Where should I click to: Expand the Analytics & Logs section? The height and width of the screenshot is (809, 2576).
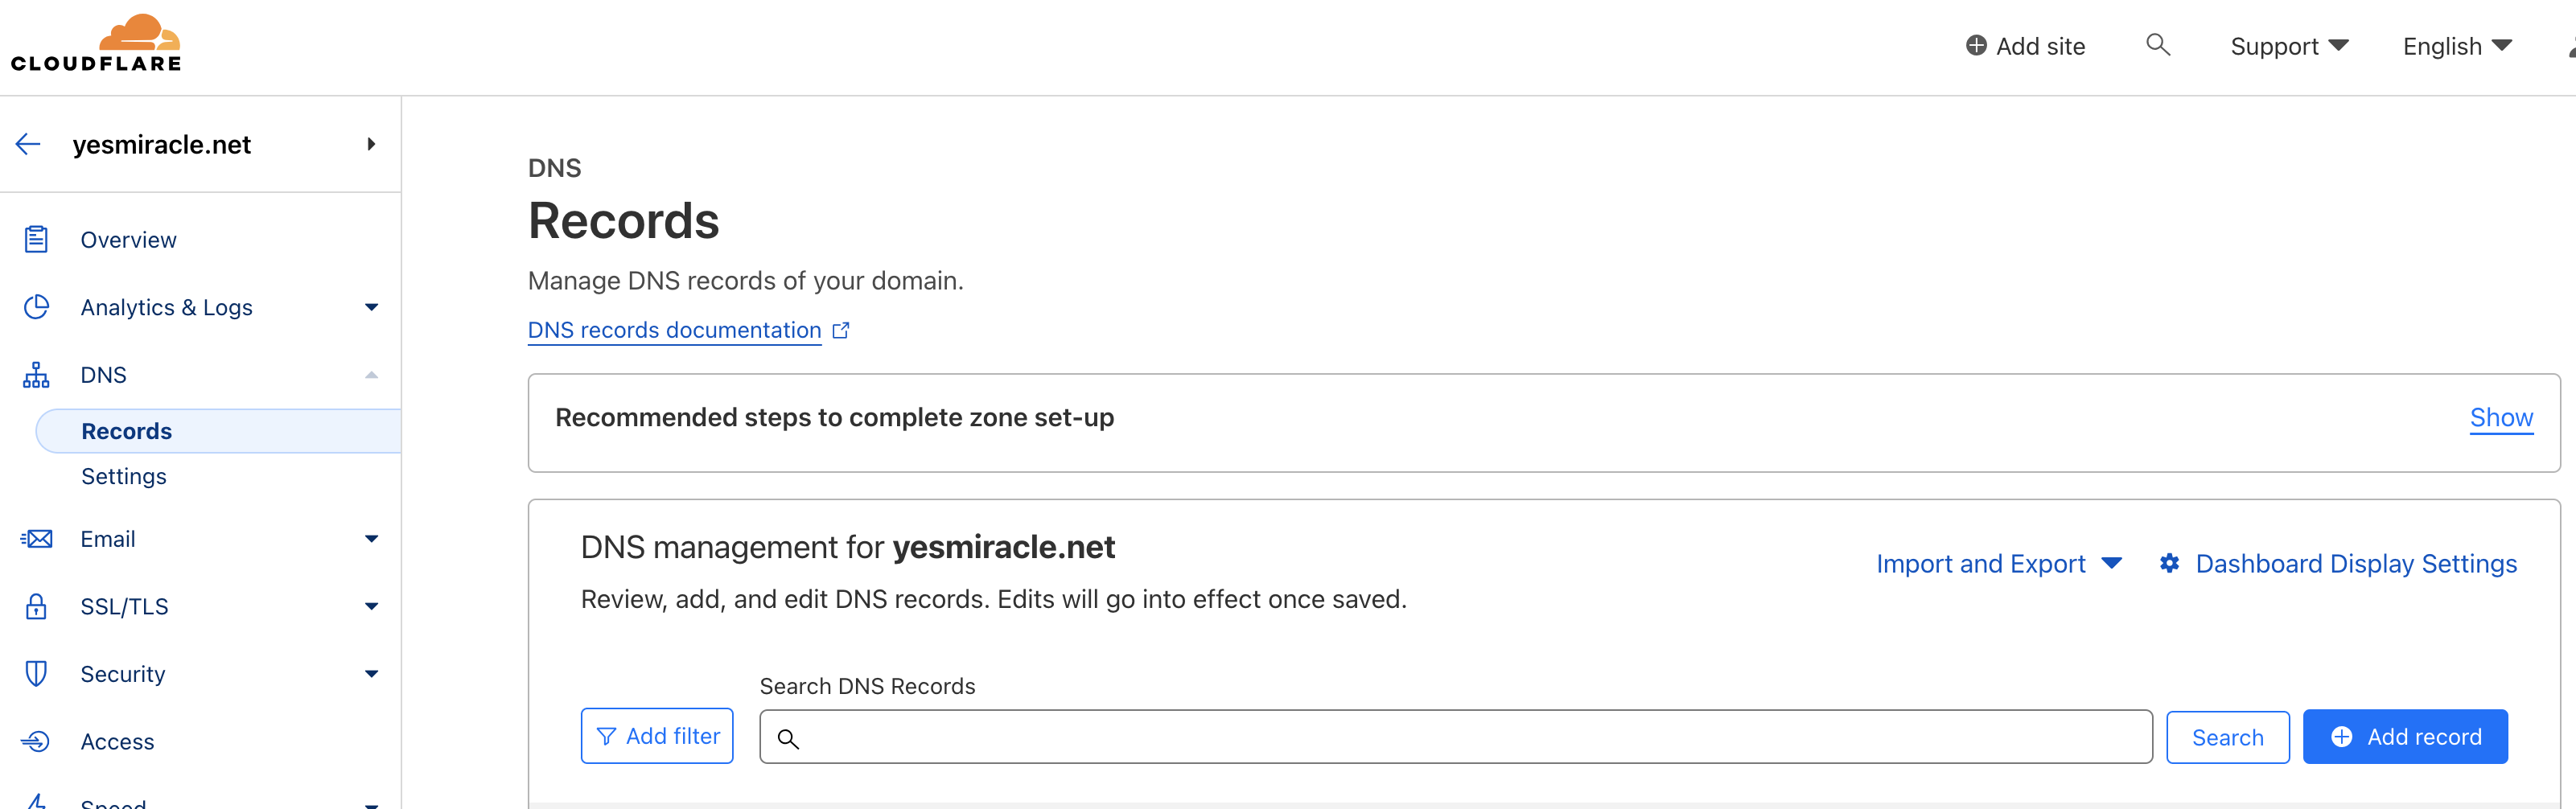371,307
